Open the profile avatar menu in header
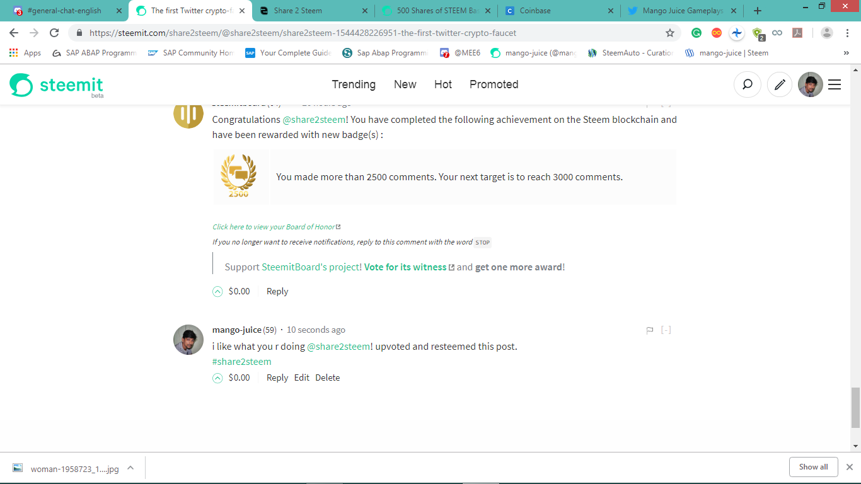The height and width of the screenshot is (484, 861). [811, 84]
